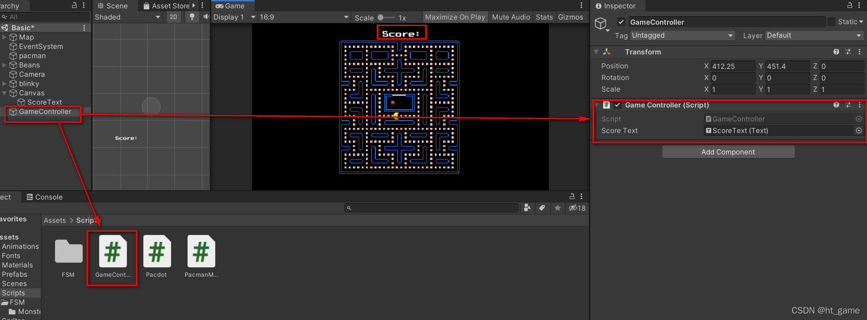Expand the Map object in Hierarchy
The width and height of the screenshot is (867, 320).
point(5,37)
